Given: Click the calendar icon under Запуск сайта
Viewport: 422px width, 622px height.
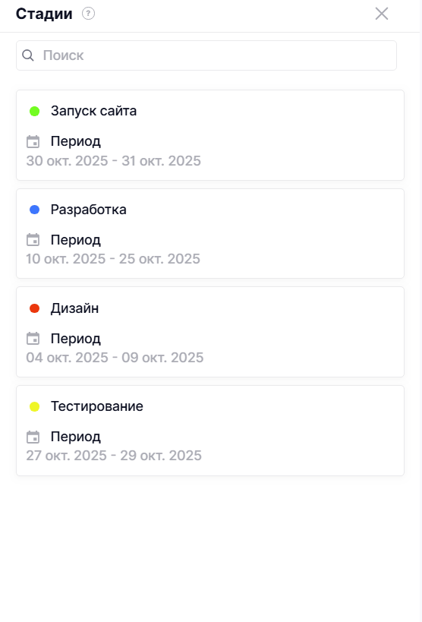Looking at the screenshot, I should click(33, 141).
